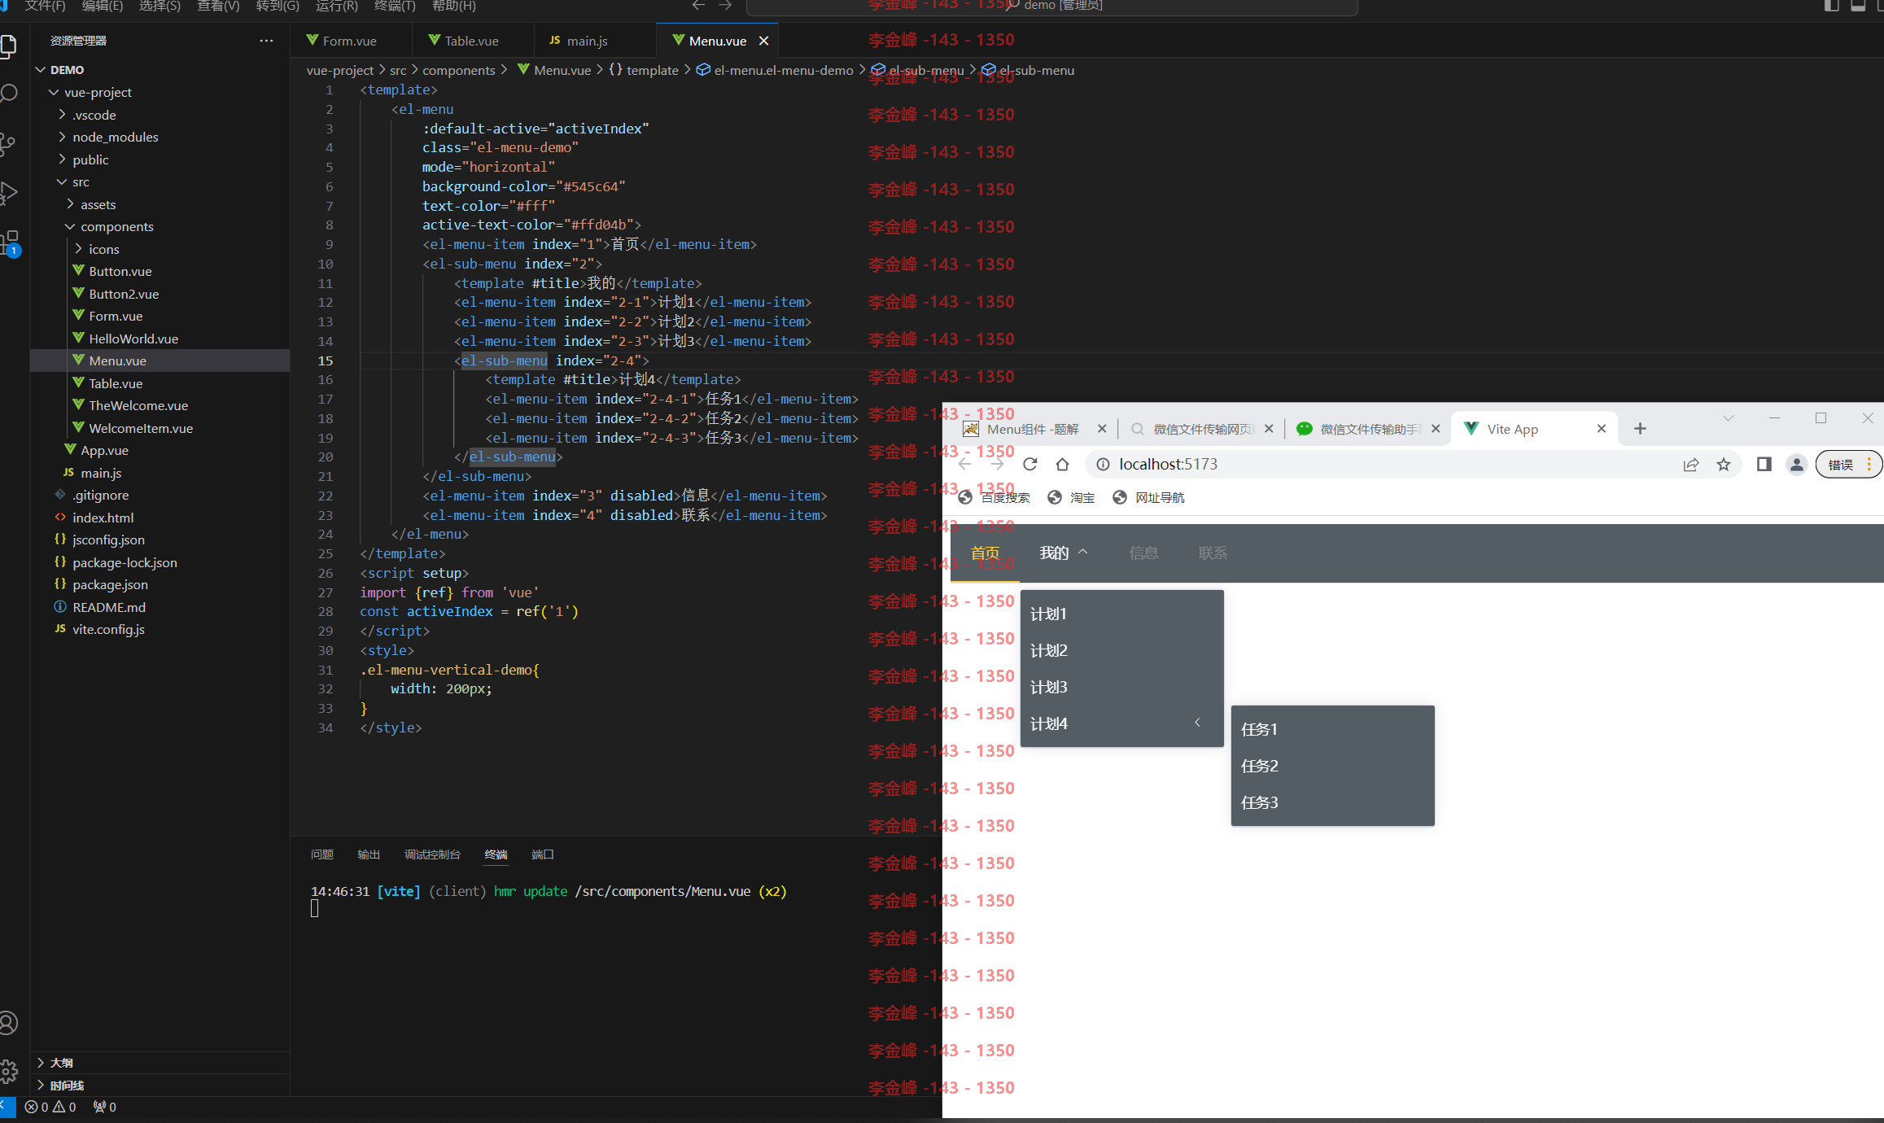The height and width of the screenshot is (1123, 1884).
Task: Close the Menu组件 browser tab
Action: tap(1102, 429)
